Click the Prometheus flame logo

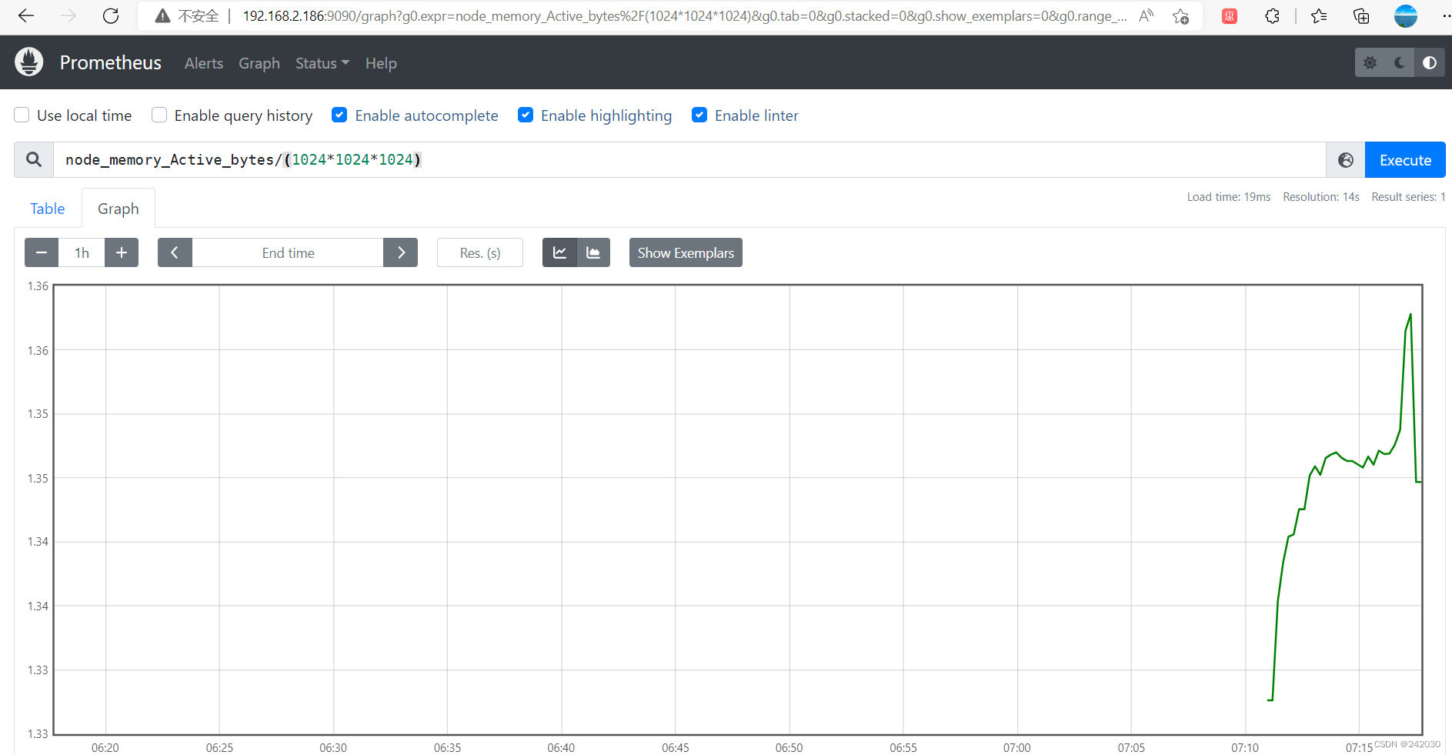pos(29,62)
